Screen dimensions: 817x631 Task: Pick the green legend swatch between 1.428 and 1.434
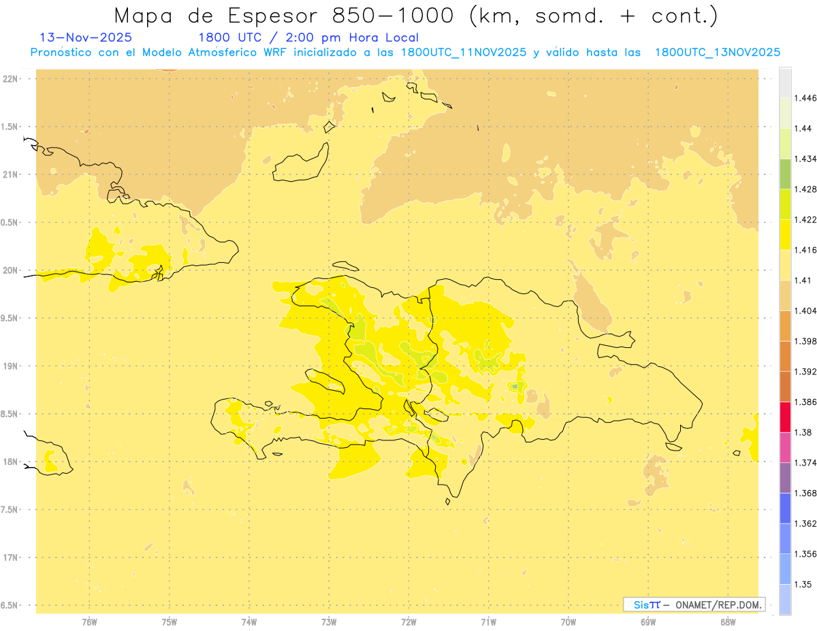tap(785, 174)
